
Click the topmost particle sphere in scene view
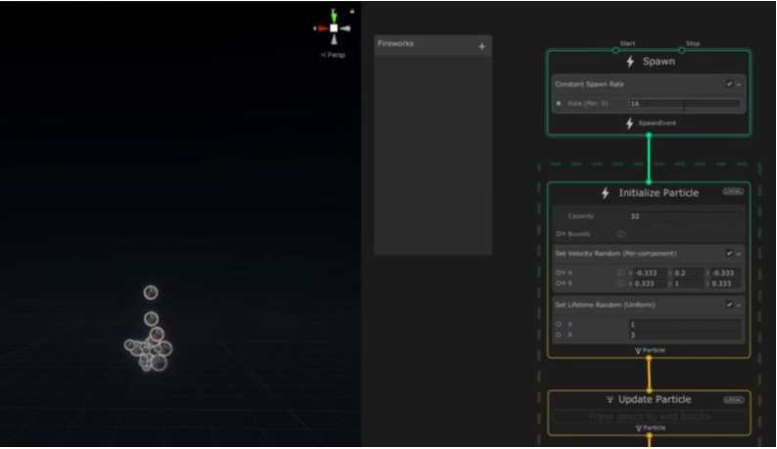coord(151,292)
